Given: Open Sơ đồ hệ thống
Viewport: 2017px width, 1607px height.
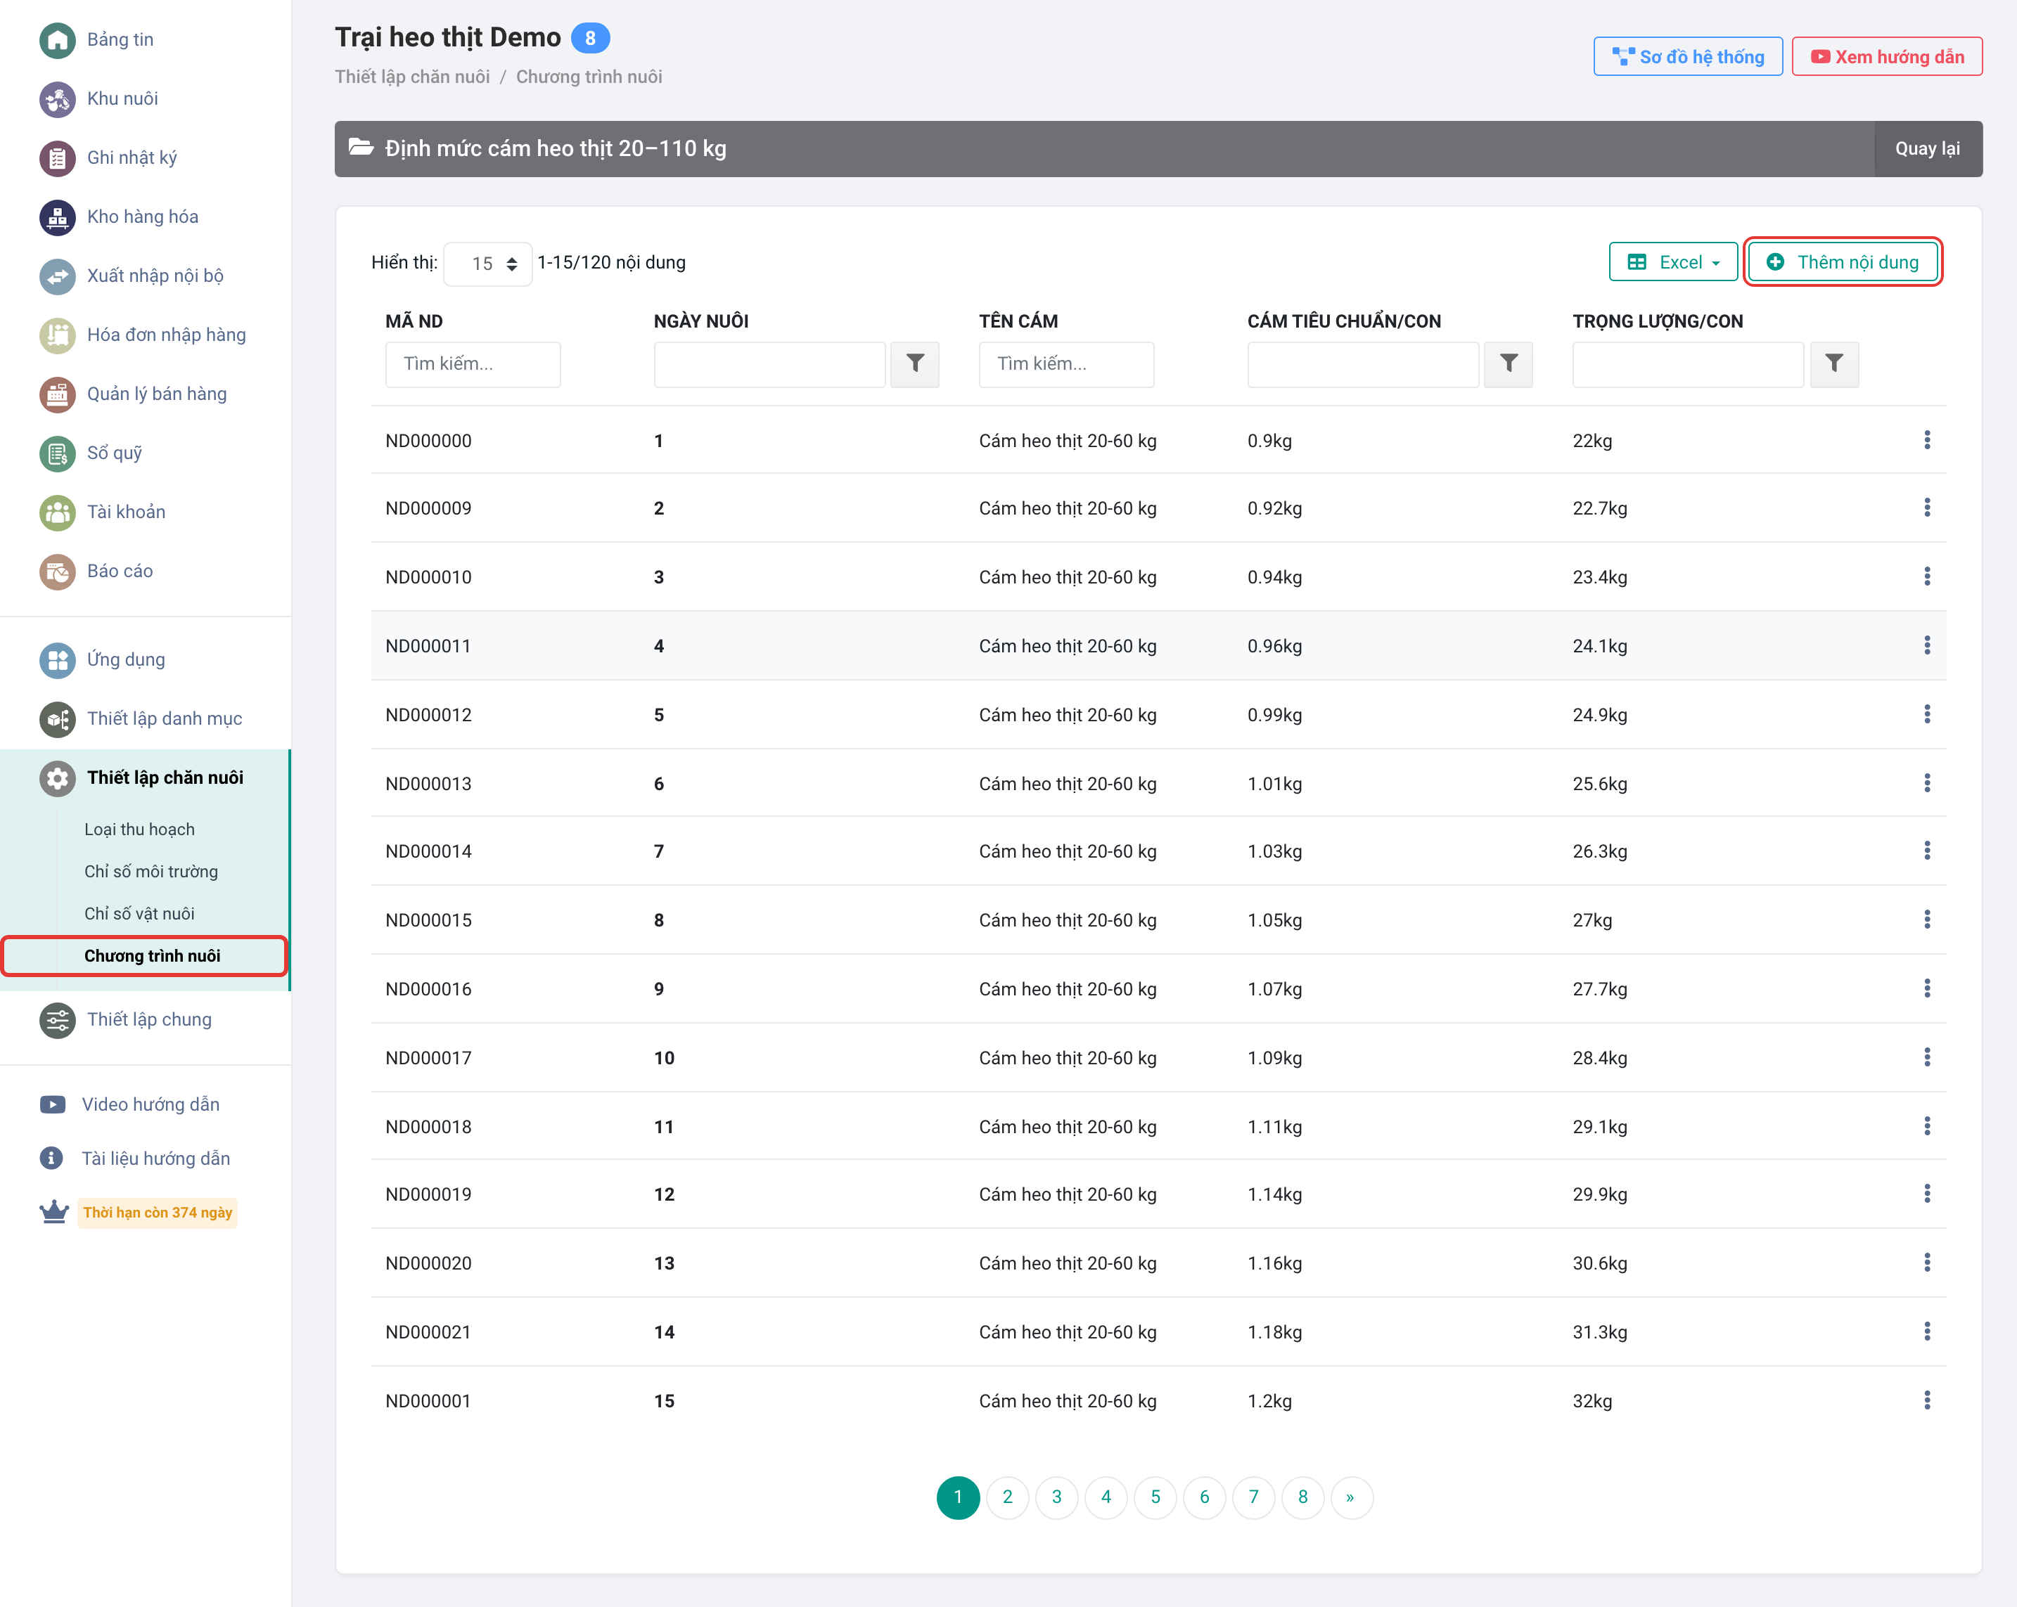Looking at the screenshot, I should (1688, 57).
